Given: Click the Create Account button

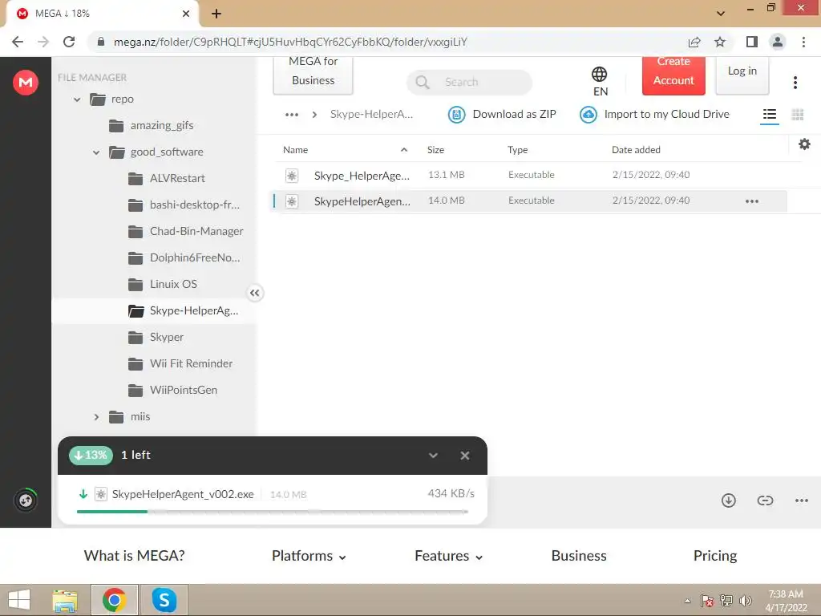Looking at the screenshot, I should 673,75.
